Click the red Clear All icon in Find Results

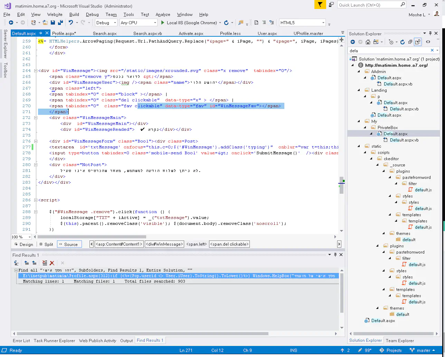52,263
